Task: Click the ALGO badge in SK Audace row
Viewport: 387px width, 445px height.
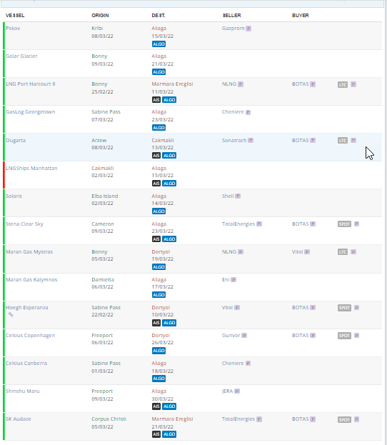Action: [x=169, y=434]
